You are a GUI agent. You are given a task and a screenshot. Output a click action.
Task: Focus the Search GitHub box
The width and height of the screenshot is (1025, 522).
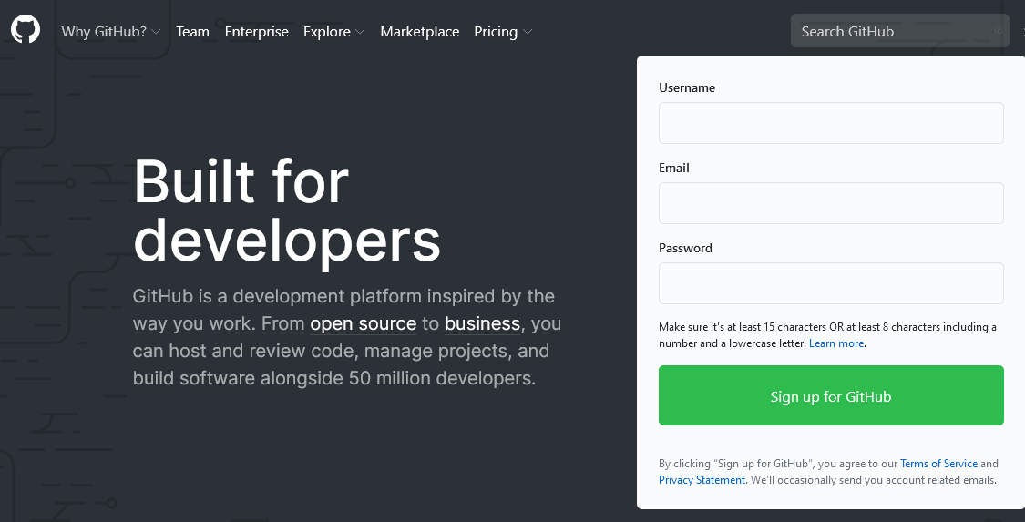pyautogui.click(x=900, y=31)
